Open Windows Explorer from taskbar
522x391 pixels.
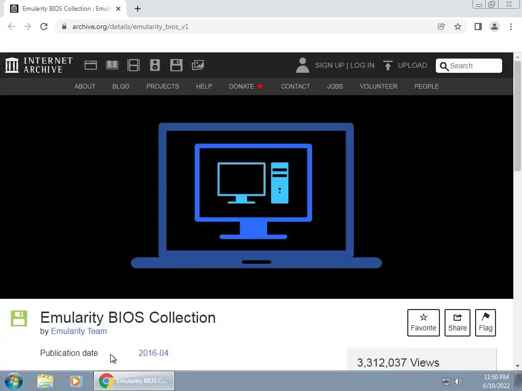point(45,381)
